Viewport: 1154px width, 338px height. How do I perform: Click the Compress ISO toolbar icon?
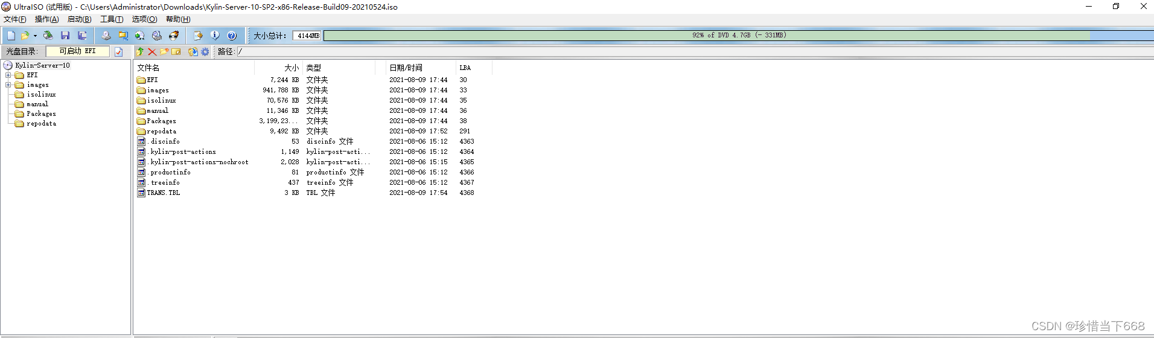[x=123, y=36]
